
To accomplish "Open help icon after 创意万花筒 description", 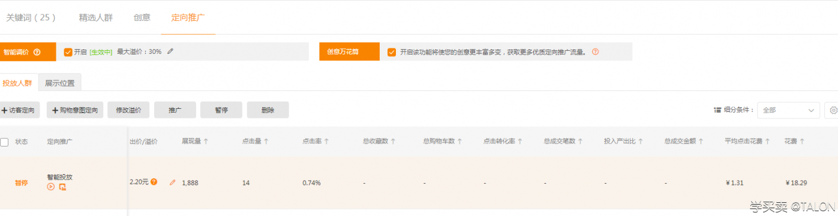I will (x=595, y=51).
